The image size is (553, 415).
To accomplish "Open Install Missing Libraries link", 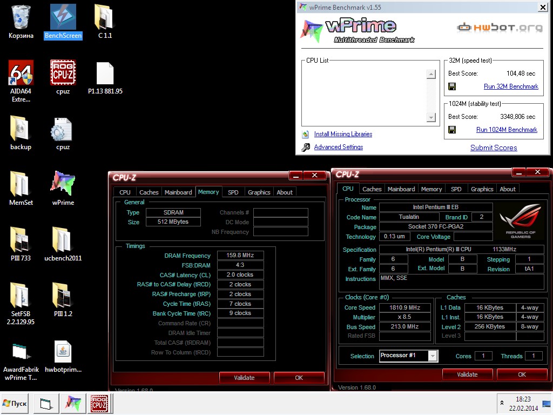I will [x=343, y=134].
